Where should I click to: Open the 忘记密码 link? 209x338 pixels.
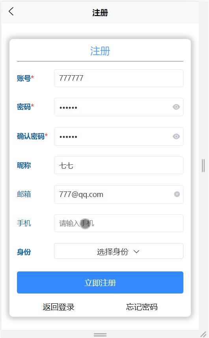[142, 307]
